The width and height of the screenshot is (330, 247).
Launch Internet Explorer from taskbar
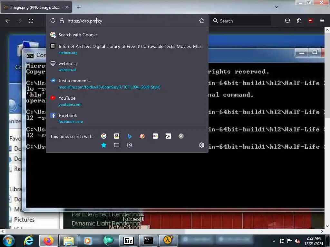(29, 241)
